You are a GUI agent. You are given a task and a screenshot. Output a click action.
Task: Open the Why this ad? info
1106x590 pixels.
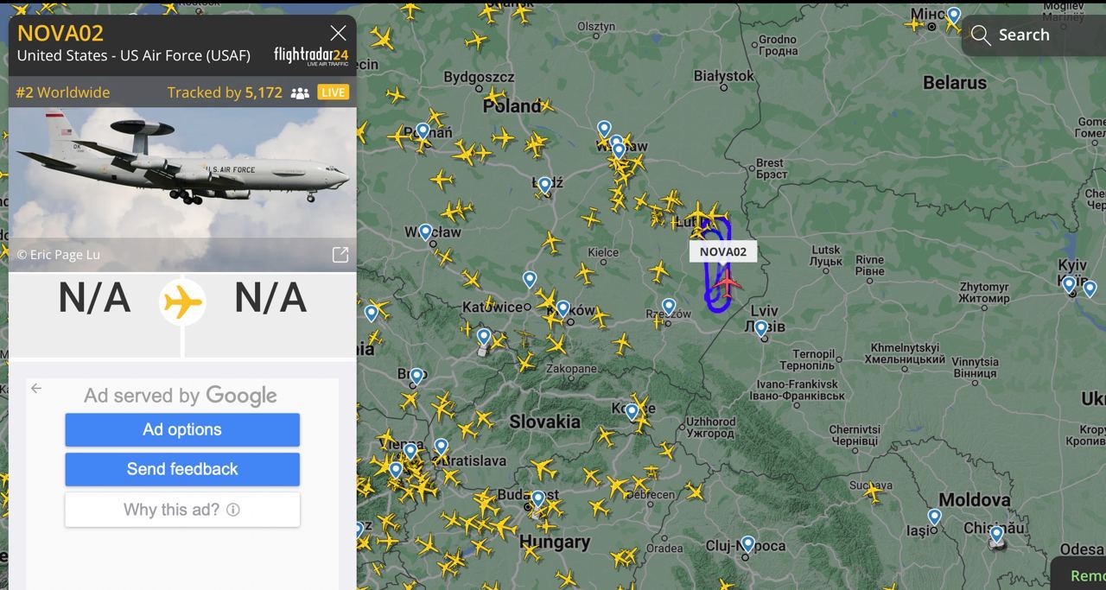(x=182, y=510)
